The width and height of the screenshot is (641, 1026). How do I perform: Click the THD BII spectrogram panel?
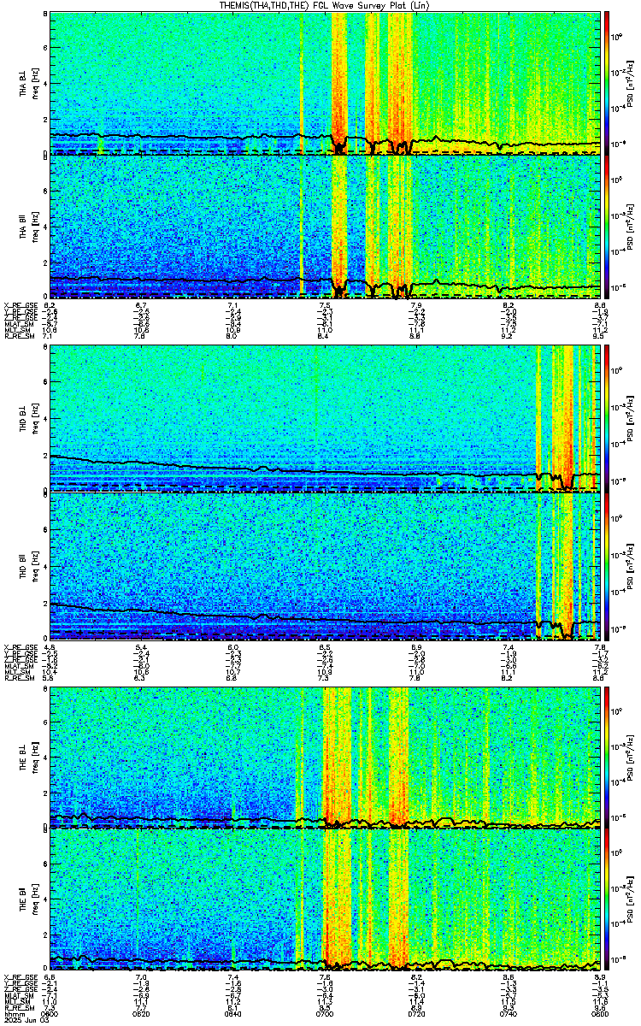pyautogui.click(x=325, y=565)
